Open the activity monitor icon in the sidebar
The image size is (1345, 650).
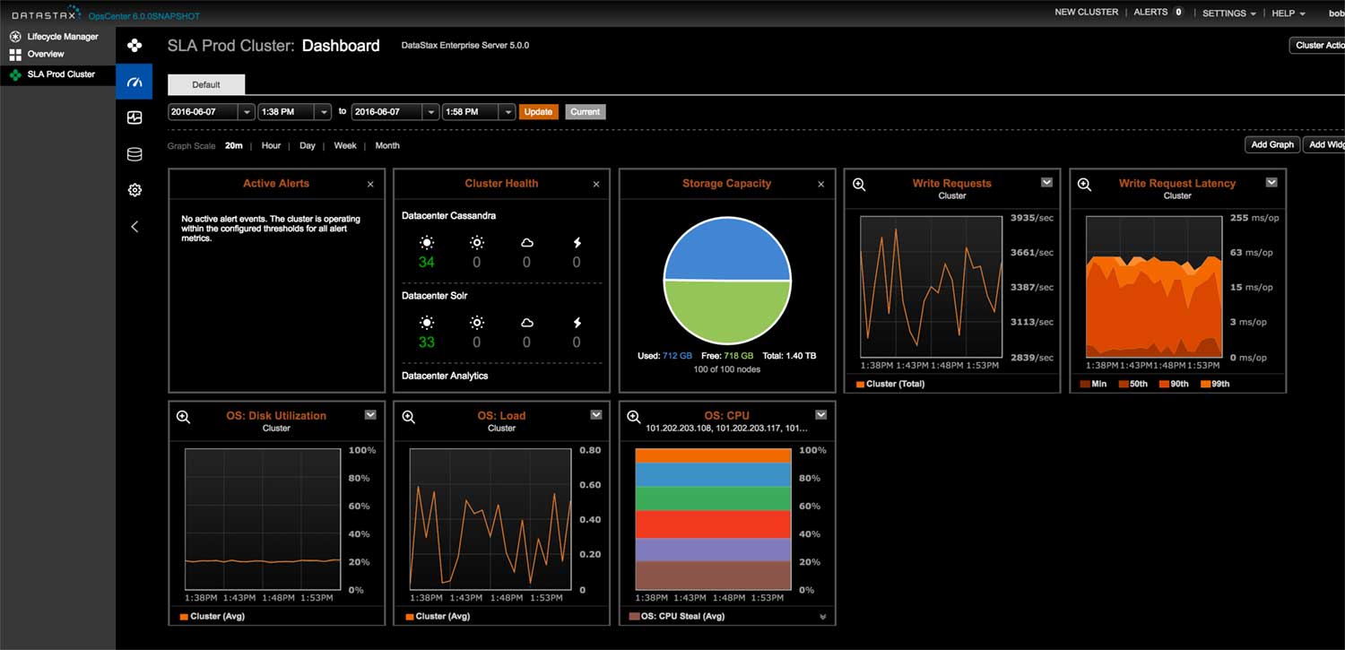point(134,117)
